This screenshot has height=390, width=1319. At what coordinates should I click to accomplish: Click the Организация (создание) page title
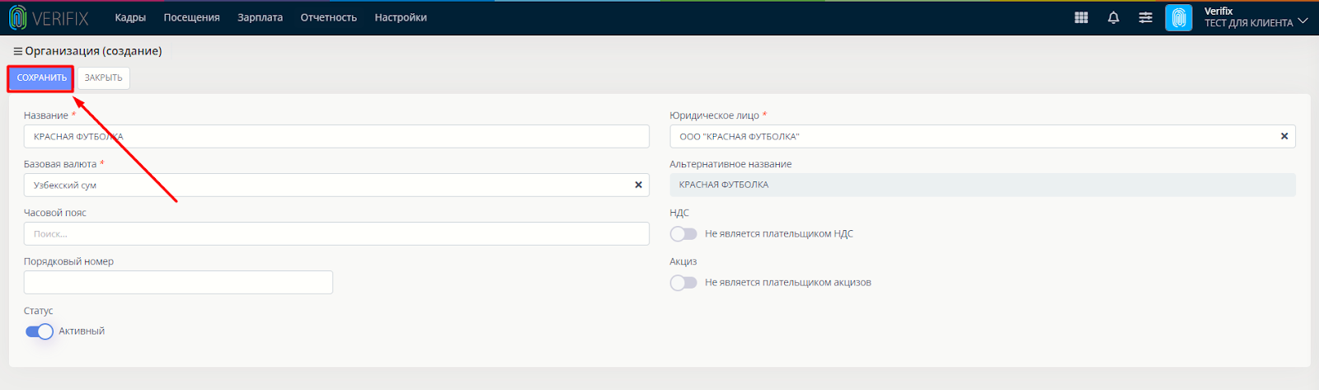point(93,51)
